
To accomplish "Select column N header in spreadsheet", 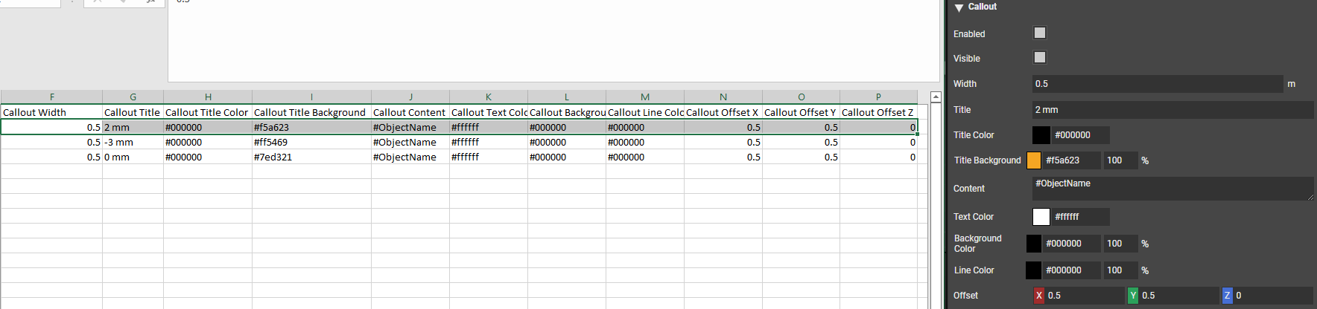I will click(723, 97).
